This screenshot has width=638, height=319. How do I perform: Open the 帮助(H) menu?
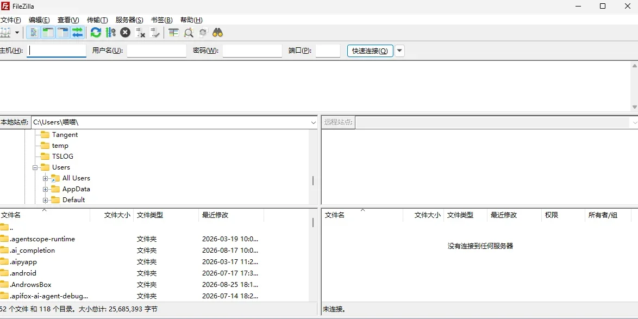pyautogui.click(x=191, y=20)
